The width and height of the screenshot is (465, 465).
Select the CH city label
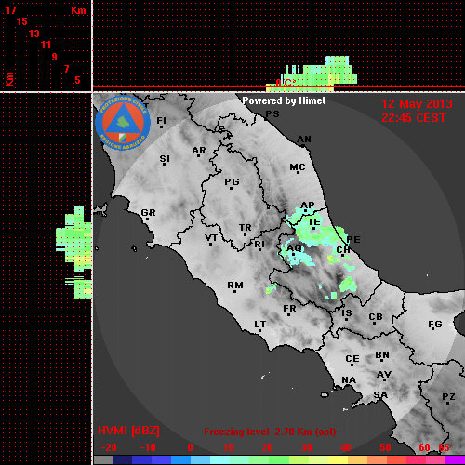point(343,249)
